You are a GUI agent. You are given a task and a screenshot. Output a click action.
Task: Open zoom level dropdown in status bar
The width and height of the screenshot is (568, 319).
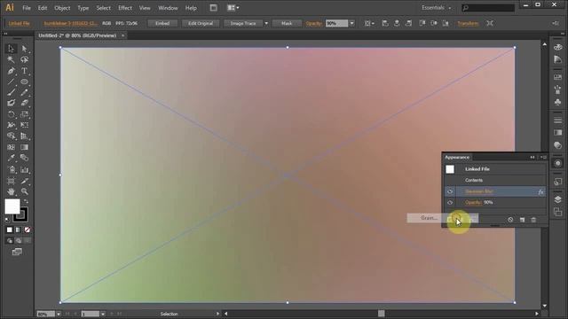59,314
